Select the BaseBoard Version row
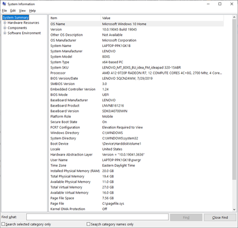Viewport: 238px width, 228px height. [136, 111]
